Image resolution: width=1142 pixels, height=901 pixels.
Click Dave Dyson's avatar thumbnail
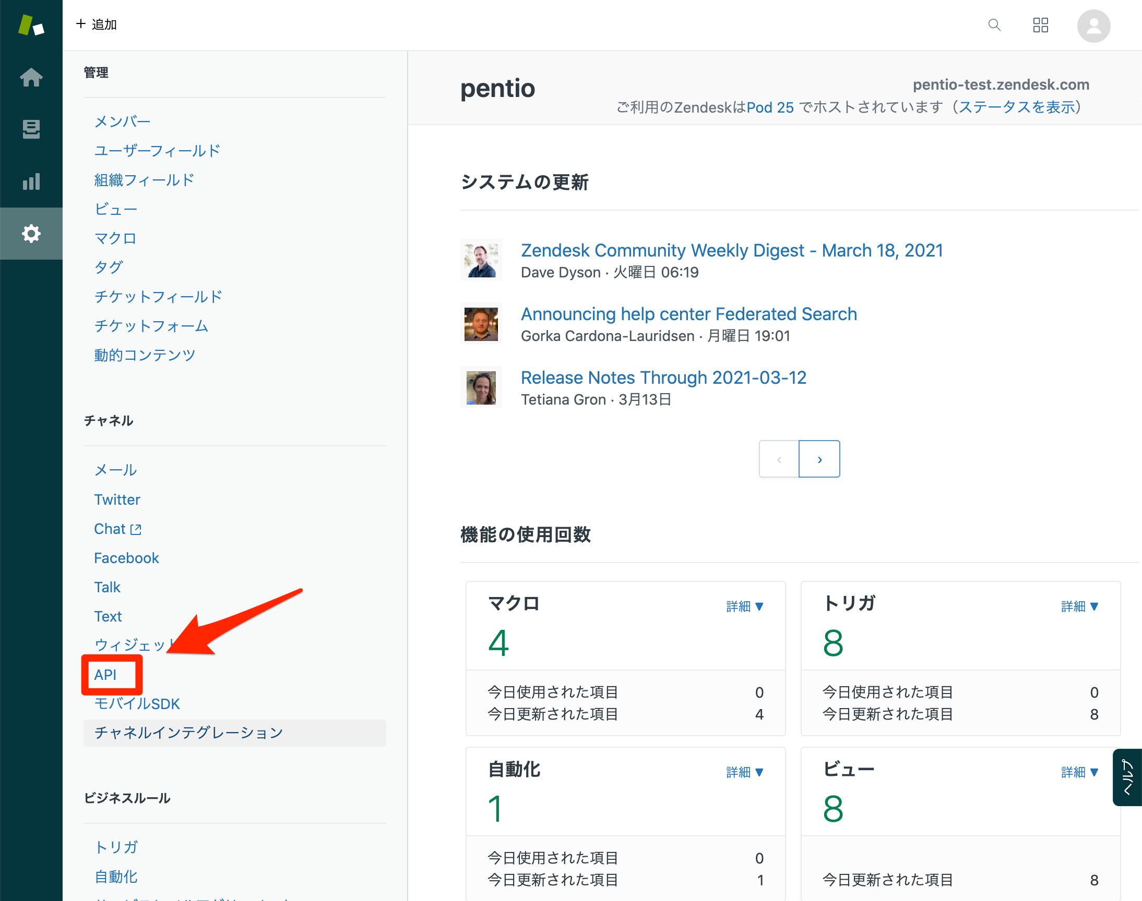(x=481, y=260)
